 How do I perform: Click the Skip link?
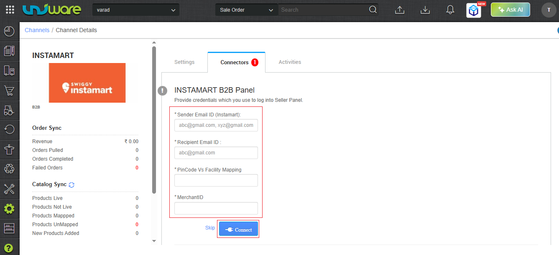[210, 228]
